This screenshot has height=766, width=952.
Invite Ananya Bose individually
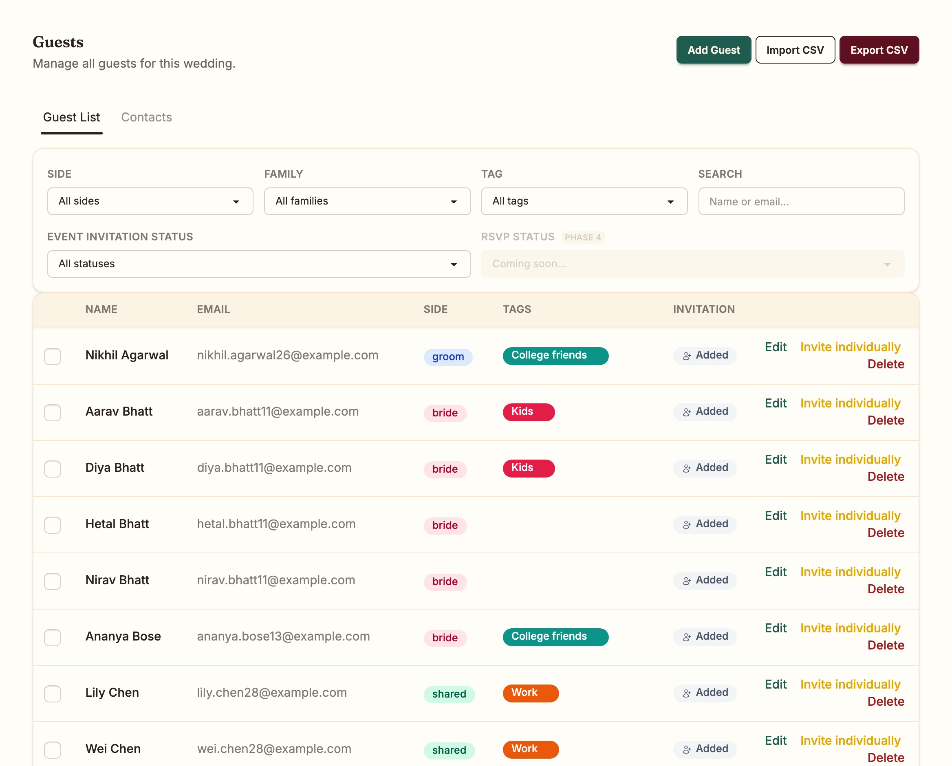[850, 628]
